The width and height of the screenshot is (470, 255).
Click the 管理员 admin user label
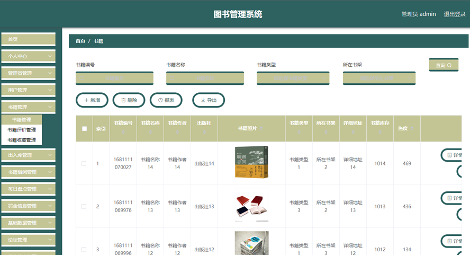click(x=419, y=14)
